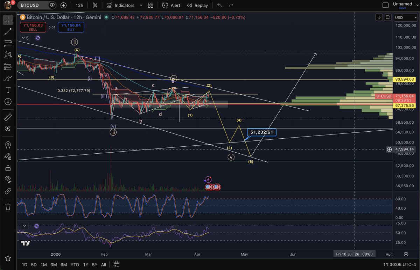Undo the last chart action
The image size is (420, 270).
pos(219,5)
